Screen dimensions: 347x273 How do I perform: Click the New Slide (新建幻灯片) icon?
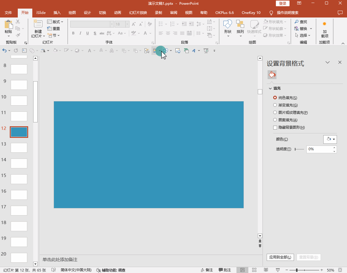38,25
